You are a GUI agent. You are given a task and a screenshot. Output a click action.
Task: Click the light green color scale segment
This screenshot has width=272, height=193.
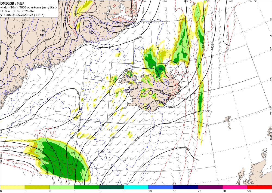tap(62, 187)
